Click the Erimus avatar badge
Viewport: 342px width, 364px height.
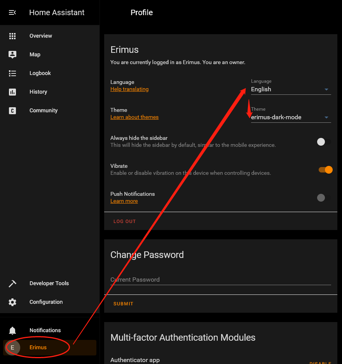pos(12,348)
